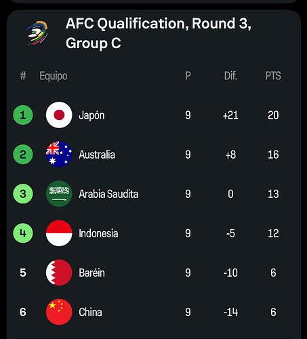Click the Indonesia flag icon
307x339 pixels.
[59, 233]
